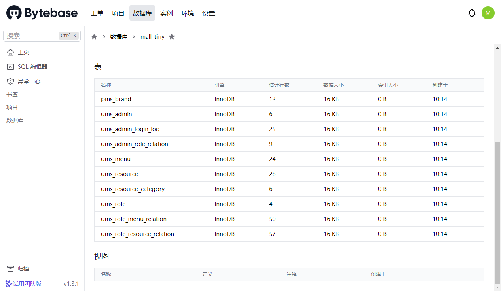Image resolution: width=501 pixels, height=291 pixels.
Task: Switch to the 项目 top menu
Action: coord(118,13)
